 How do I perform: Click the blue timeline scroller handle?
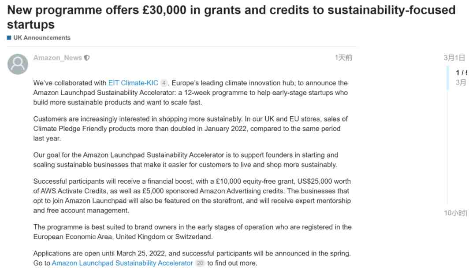pos(447,78)
